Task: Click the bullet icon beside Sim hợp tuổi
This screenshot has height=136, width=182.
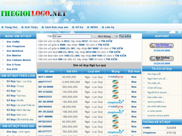Action: point(144,74)
